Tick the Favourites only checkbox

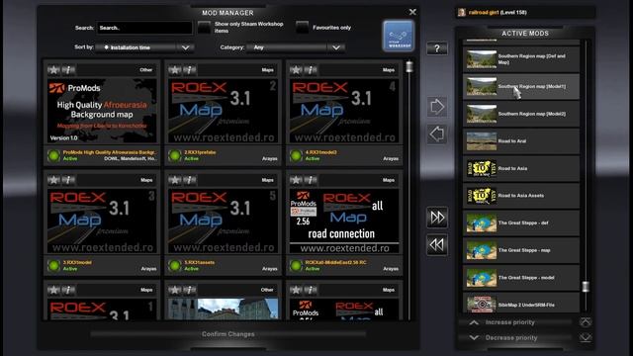coord(302,28)
